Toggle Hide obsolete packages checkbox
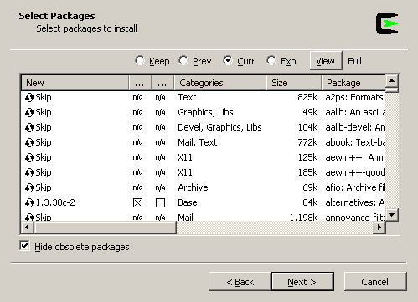 click(x=24, y=246)
